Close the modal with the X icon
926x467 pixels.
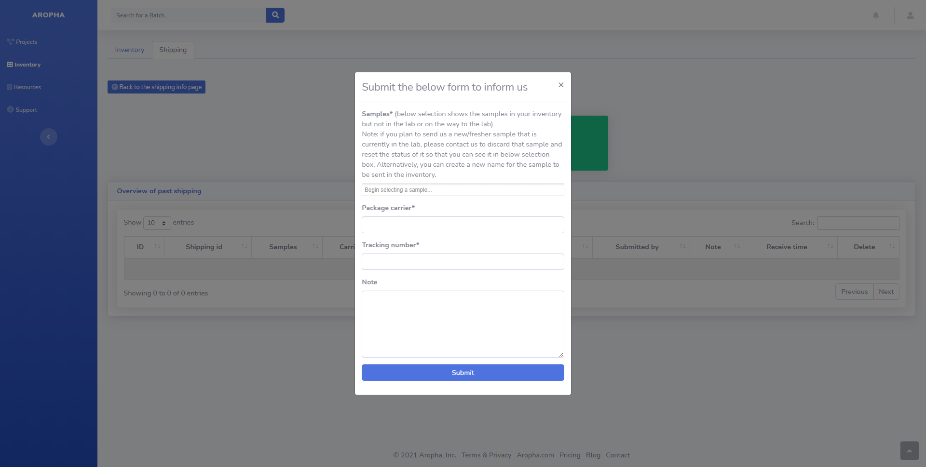point(561,85)
